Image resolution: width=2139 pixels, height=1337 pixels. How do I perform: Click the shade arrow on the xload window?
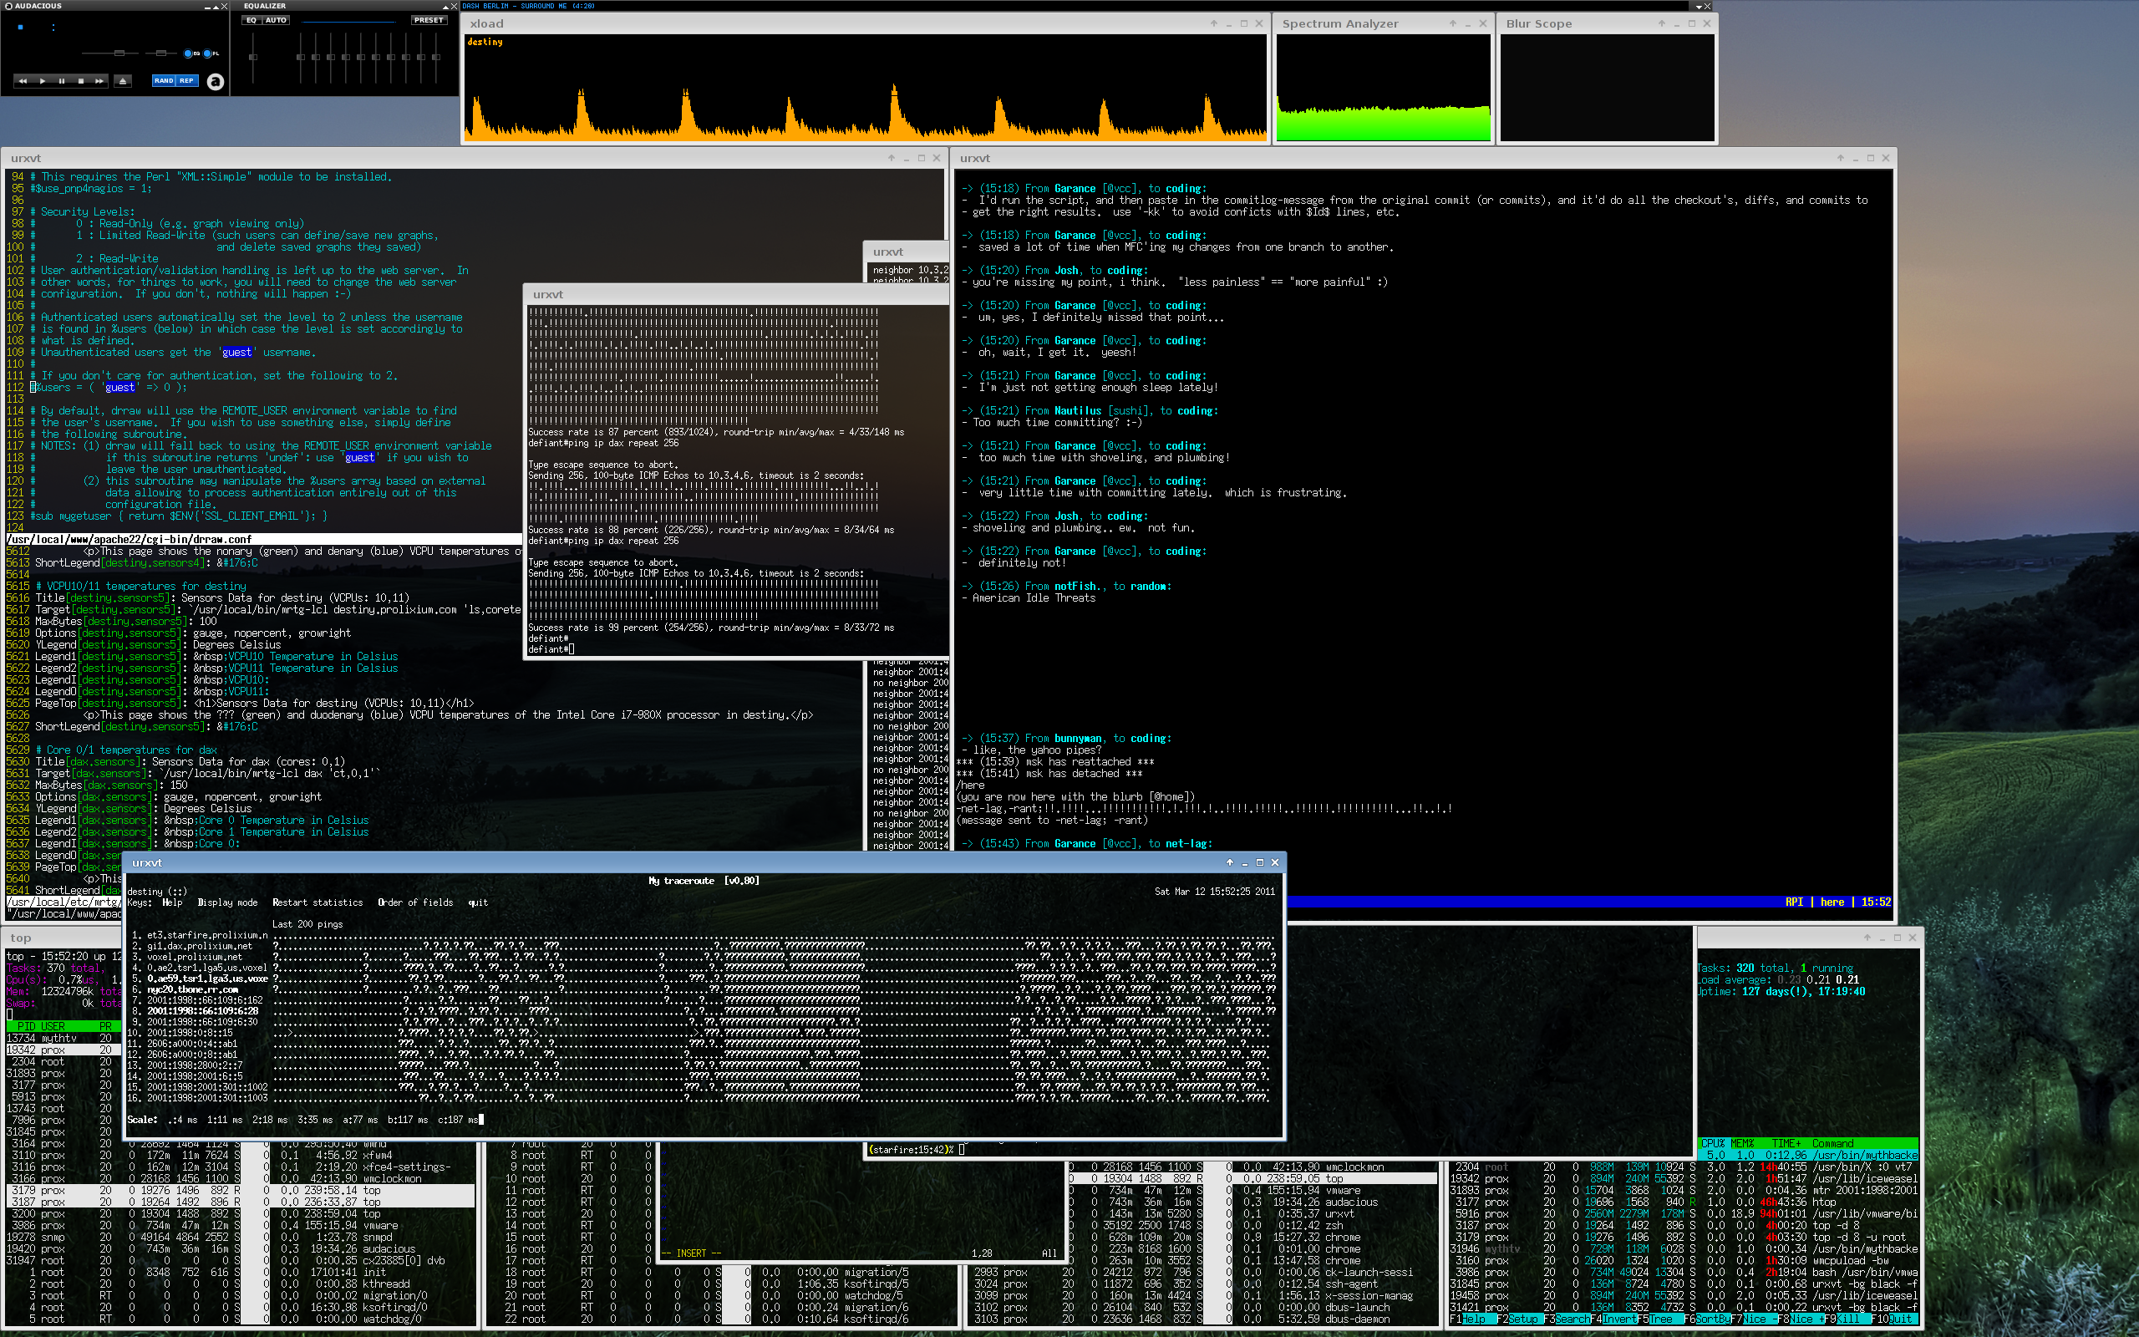pos(1213,24)
